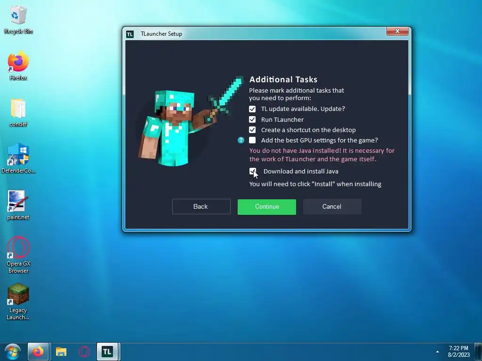This screenshot has height=361, width=482.
Task: Click 'You will need to click "Install"' note
Action: (315, 184)
